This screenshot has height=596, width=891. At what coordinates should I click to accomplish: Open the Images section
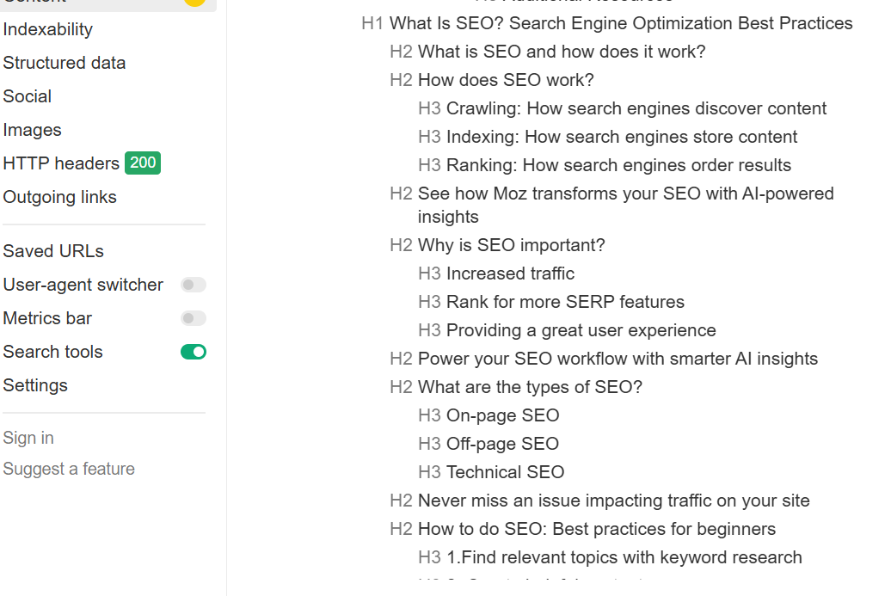point(33,130)
